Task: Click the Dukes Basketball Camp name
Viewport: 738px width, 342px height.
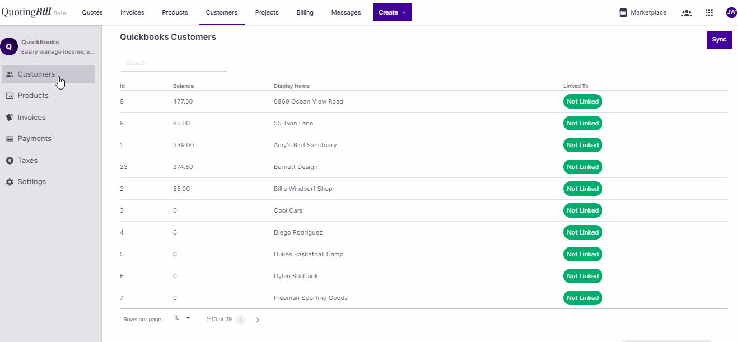Action: coord(309,254)
